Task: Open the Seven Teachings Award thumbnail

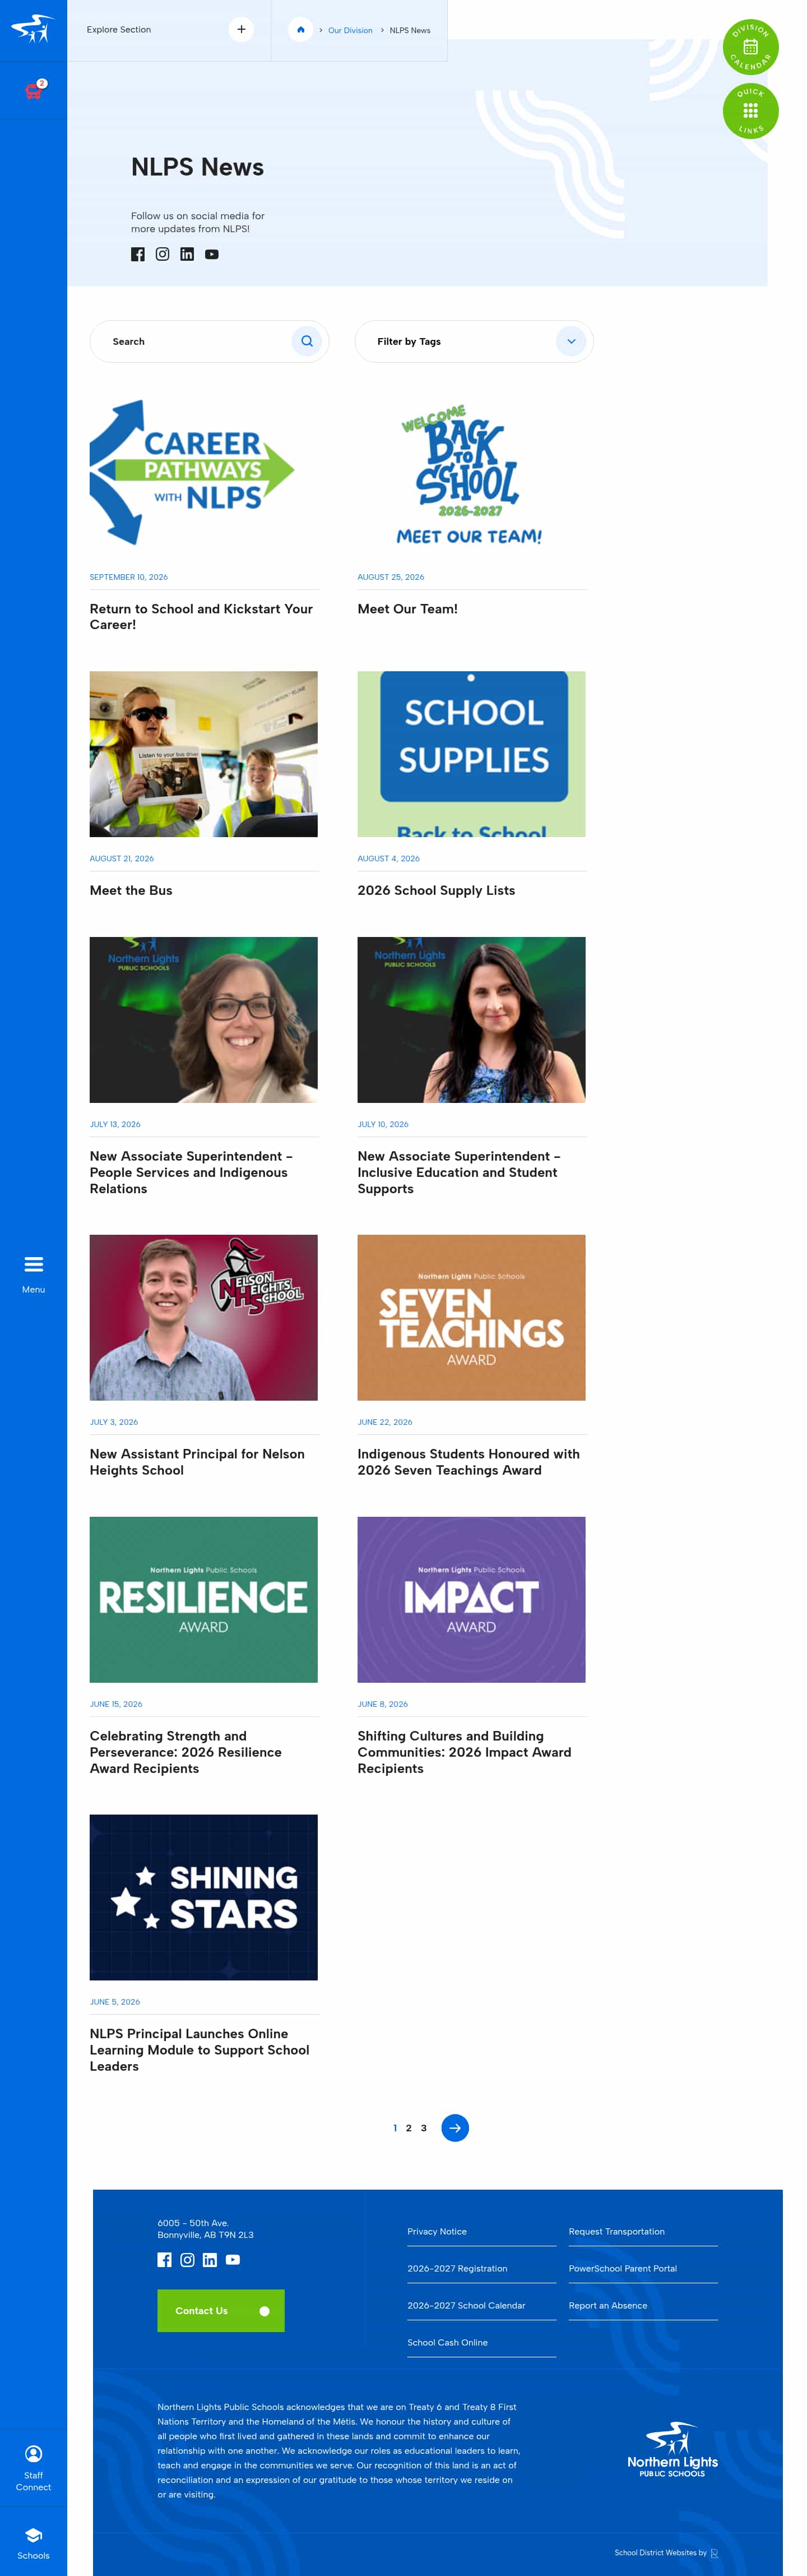Action: click(471, 1317)
